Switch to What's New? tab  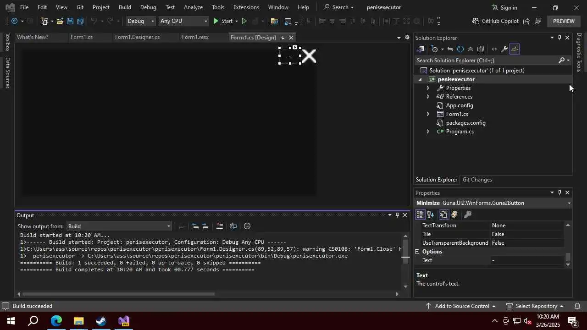coord(32,37)
